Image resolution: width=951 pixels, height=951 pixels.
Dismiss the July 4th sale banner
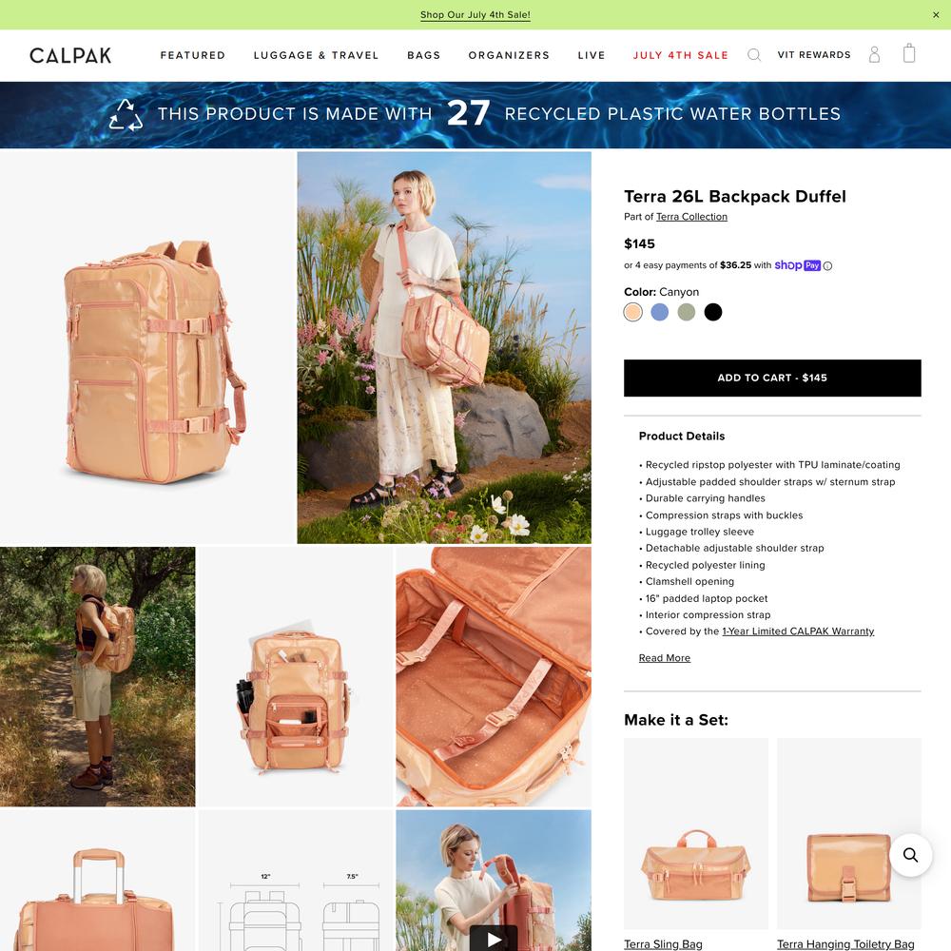(936, 15)
